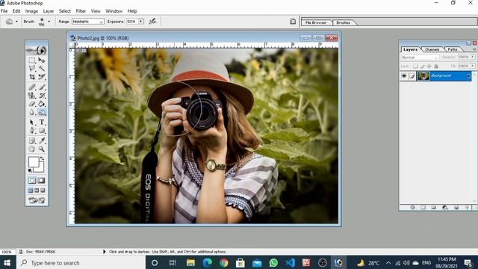Select the Lasso tool
Viewport: 478px width, 269px height.
click(31, 68)
